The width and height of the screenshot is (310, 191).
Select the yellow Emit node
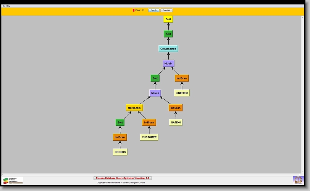pos(168,19)
